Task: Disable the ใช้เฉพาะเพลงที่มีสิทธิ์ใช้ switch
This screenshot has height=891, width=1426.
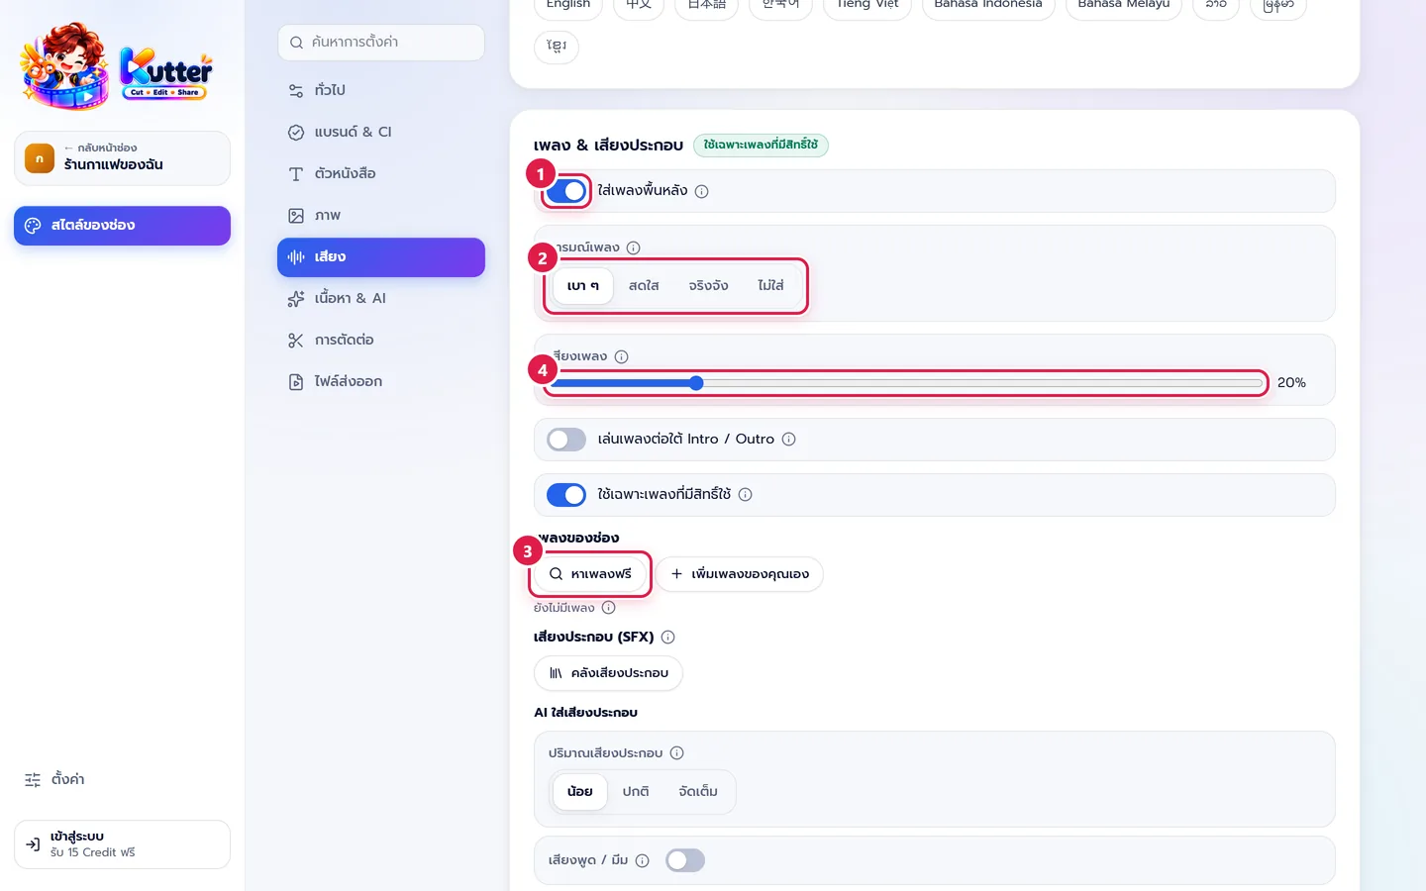Action: [x=566, y=494]
